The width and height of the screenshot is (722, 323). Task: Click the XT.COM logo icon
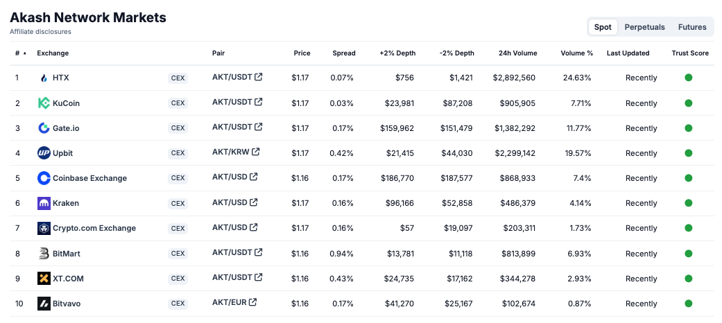(44, 279)
